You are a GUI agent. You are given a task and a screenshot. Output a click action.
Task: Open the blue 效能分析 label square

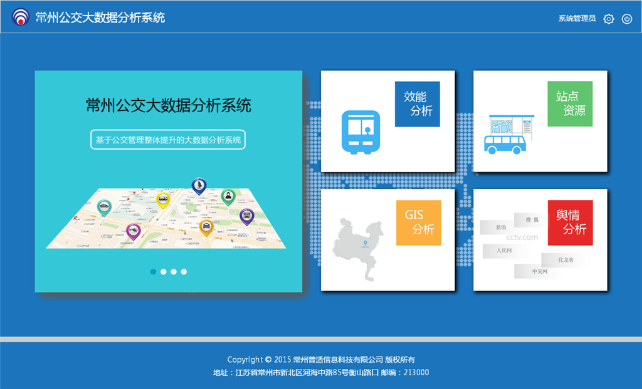point(418,103)
